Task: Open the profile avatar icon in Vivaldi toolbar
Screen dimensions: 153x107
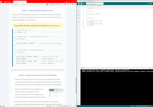Action: (x=47, y=4)
